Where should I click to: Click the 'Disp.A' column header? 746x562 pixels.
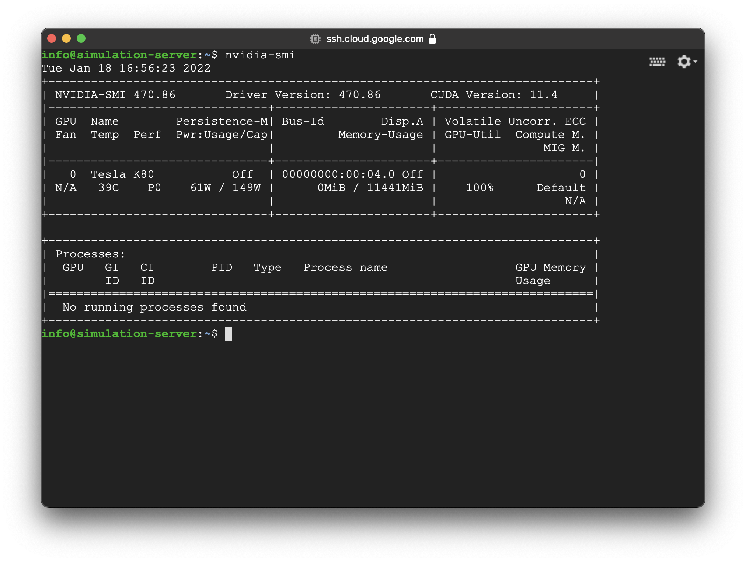tap(402, 121)
